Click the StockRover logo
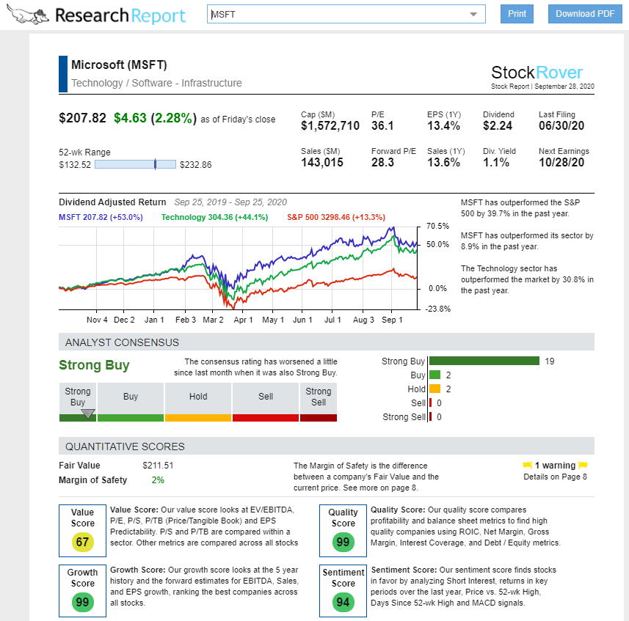Viewport: 629px width, 621px height. [x=535, y=73]
